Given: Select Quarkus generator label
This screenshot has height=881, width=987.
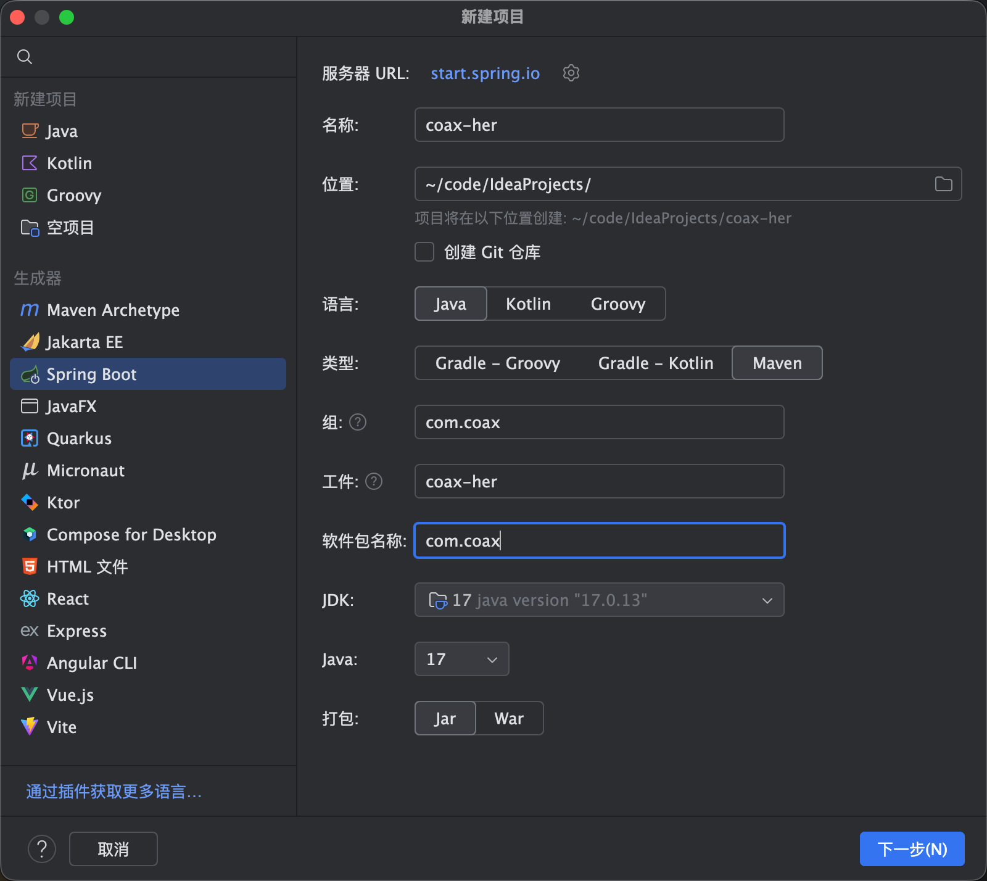Looking at the screenshot, I should click(80, 438).
